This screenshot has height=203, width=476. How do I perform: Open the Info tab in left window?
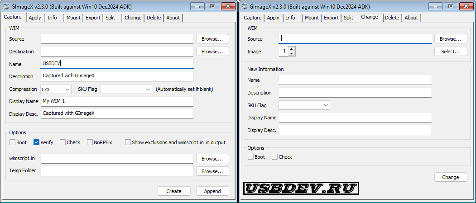(52, 18)
